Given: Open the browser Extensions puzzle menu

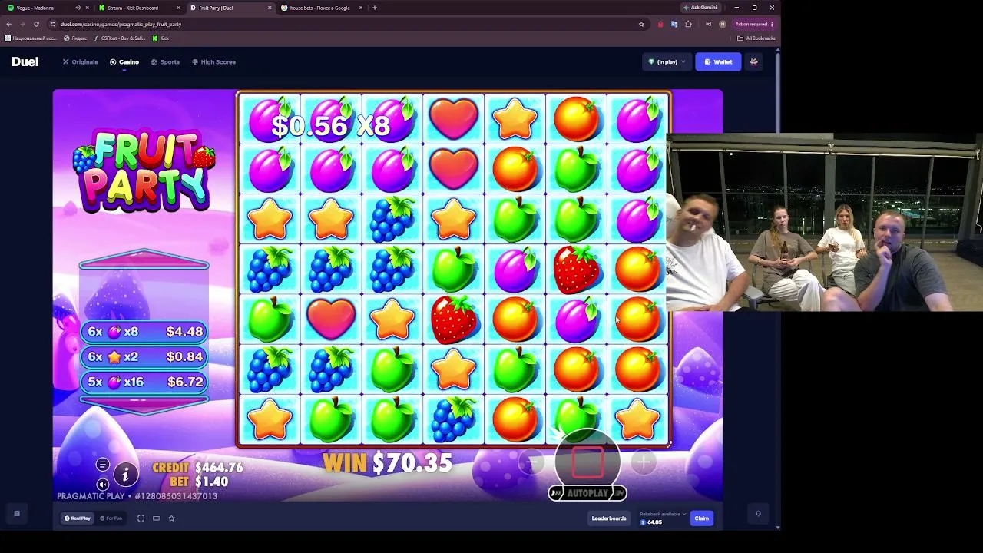Looking at the screenshot, I should point(688,24).
